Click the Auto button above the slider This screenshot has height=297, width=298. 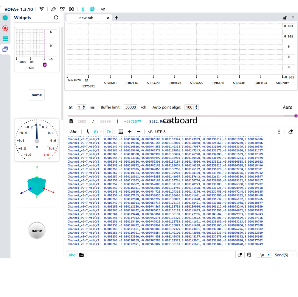(x=287, y=107)
